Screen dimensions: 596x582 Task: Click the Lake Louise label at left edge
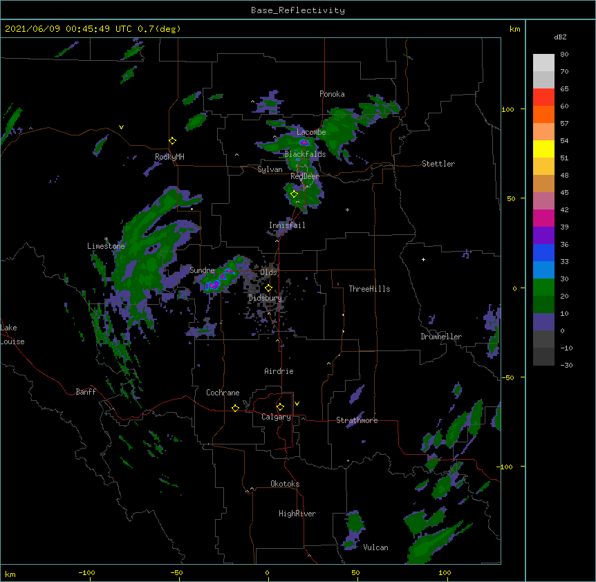pyautogui.click(x=12, y=335)
